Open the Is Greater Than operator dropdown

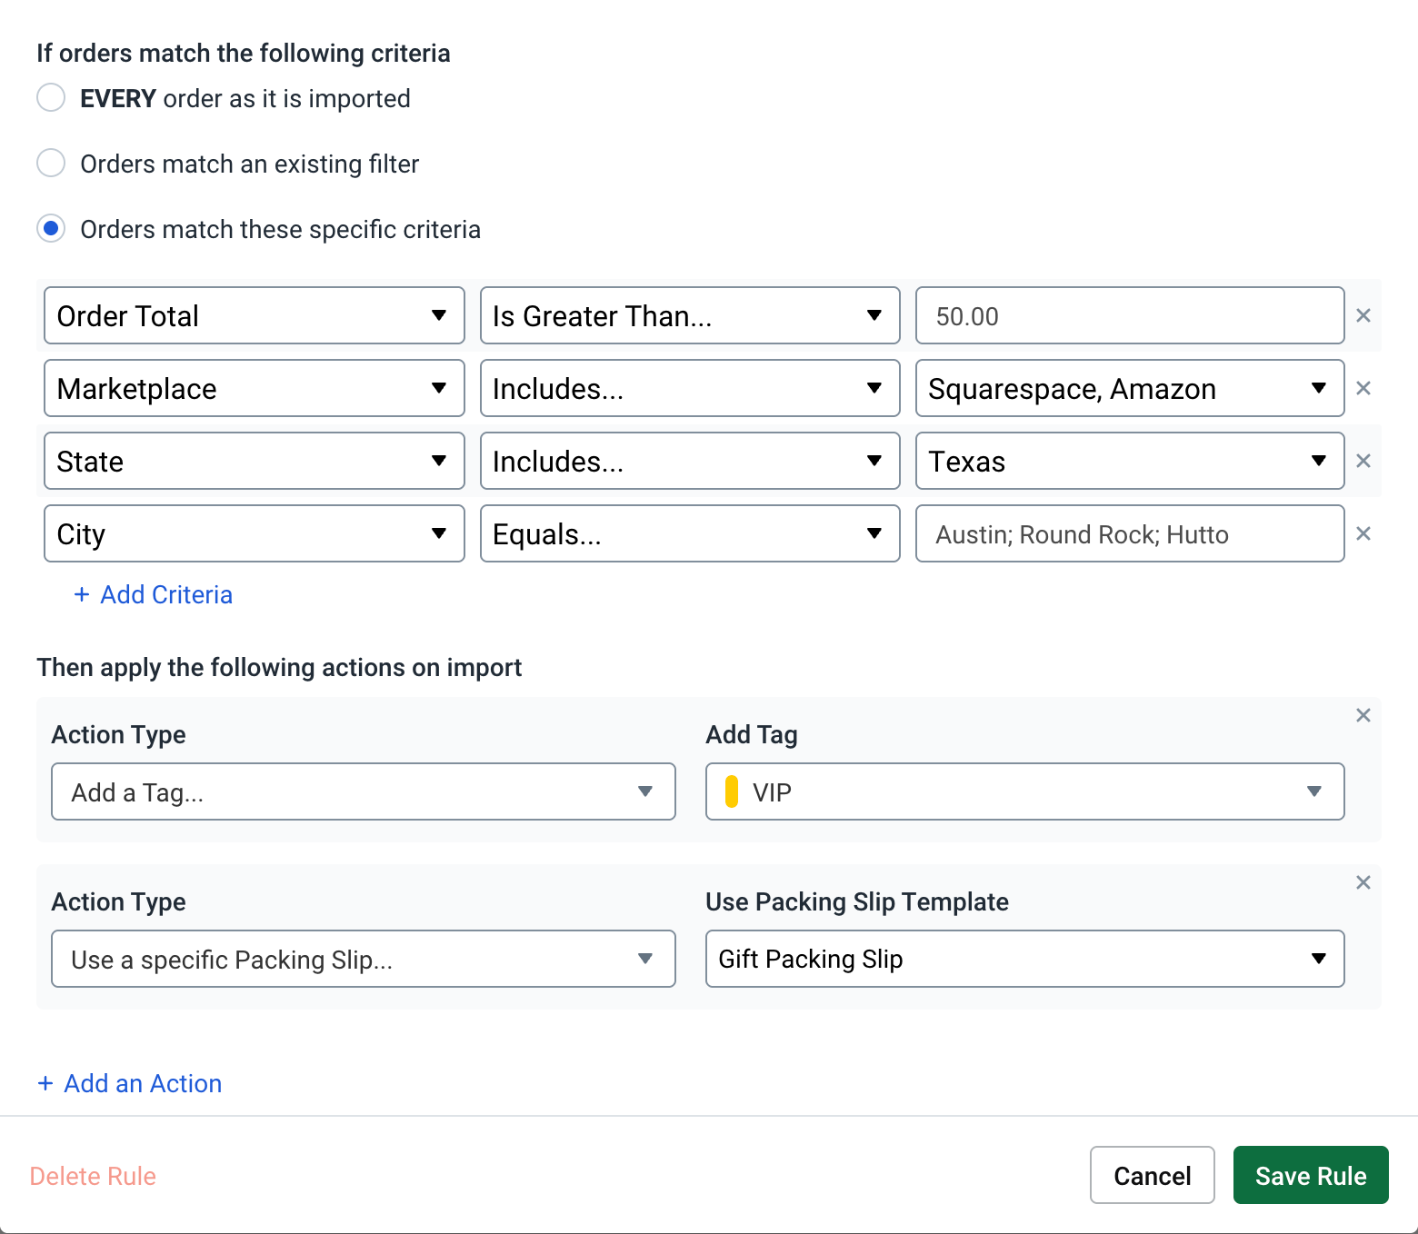click(x=690, y=315)
